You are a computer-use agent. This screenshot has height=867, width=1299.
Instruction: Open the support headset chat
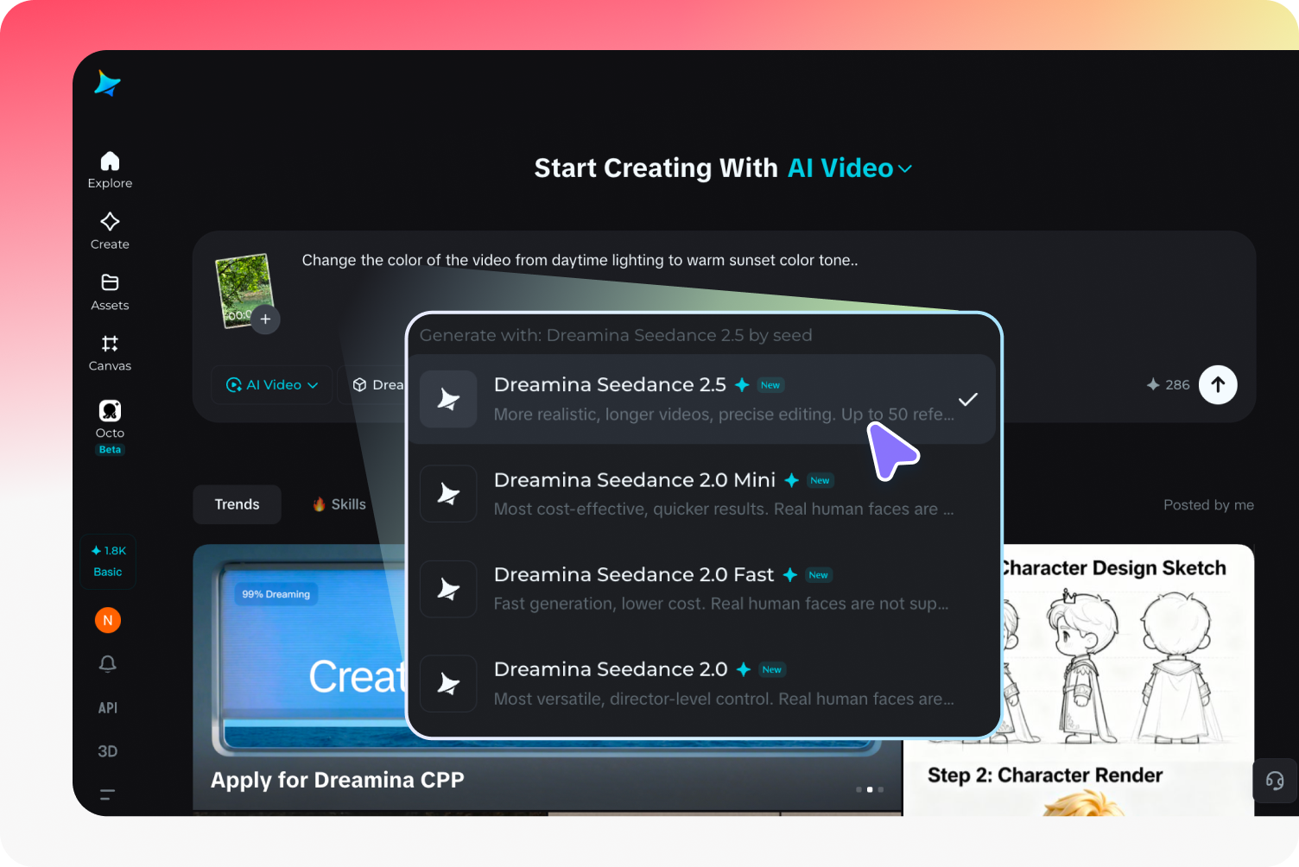tap(1275, 781)
